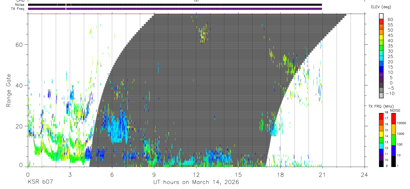Click the x-axis tick label '3'
The width and height of the screenshot is (410, 189).
click(x=70, y=175)
